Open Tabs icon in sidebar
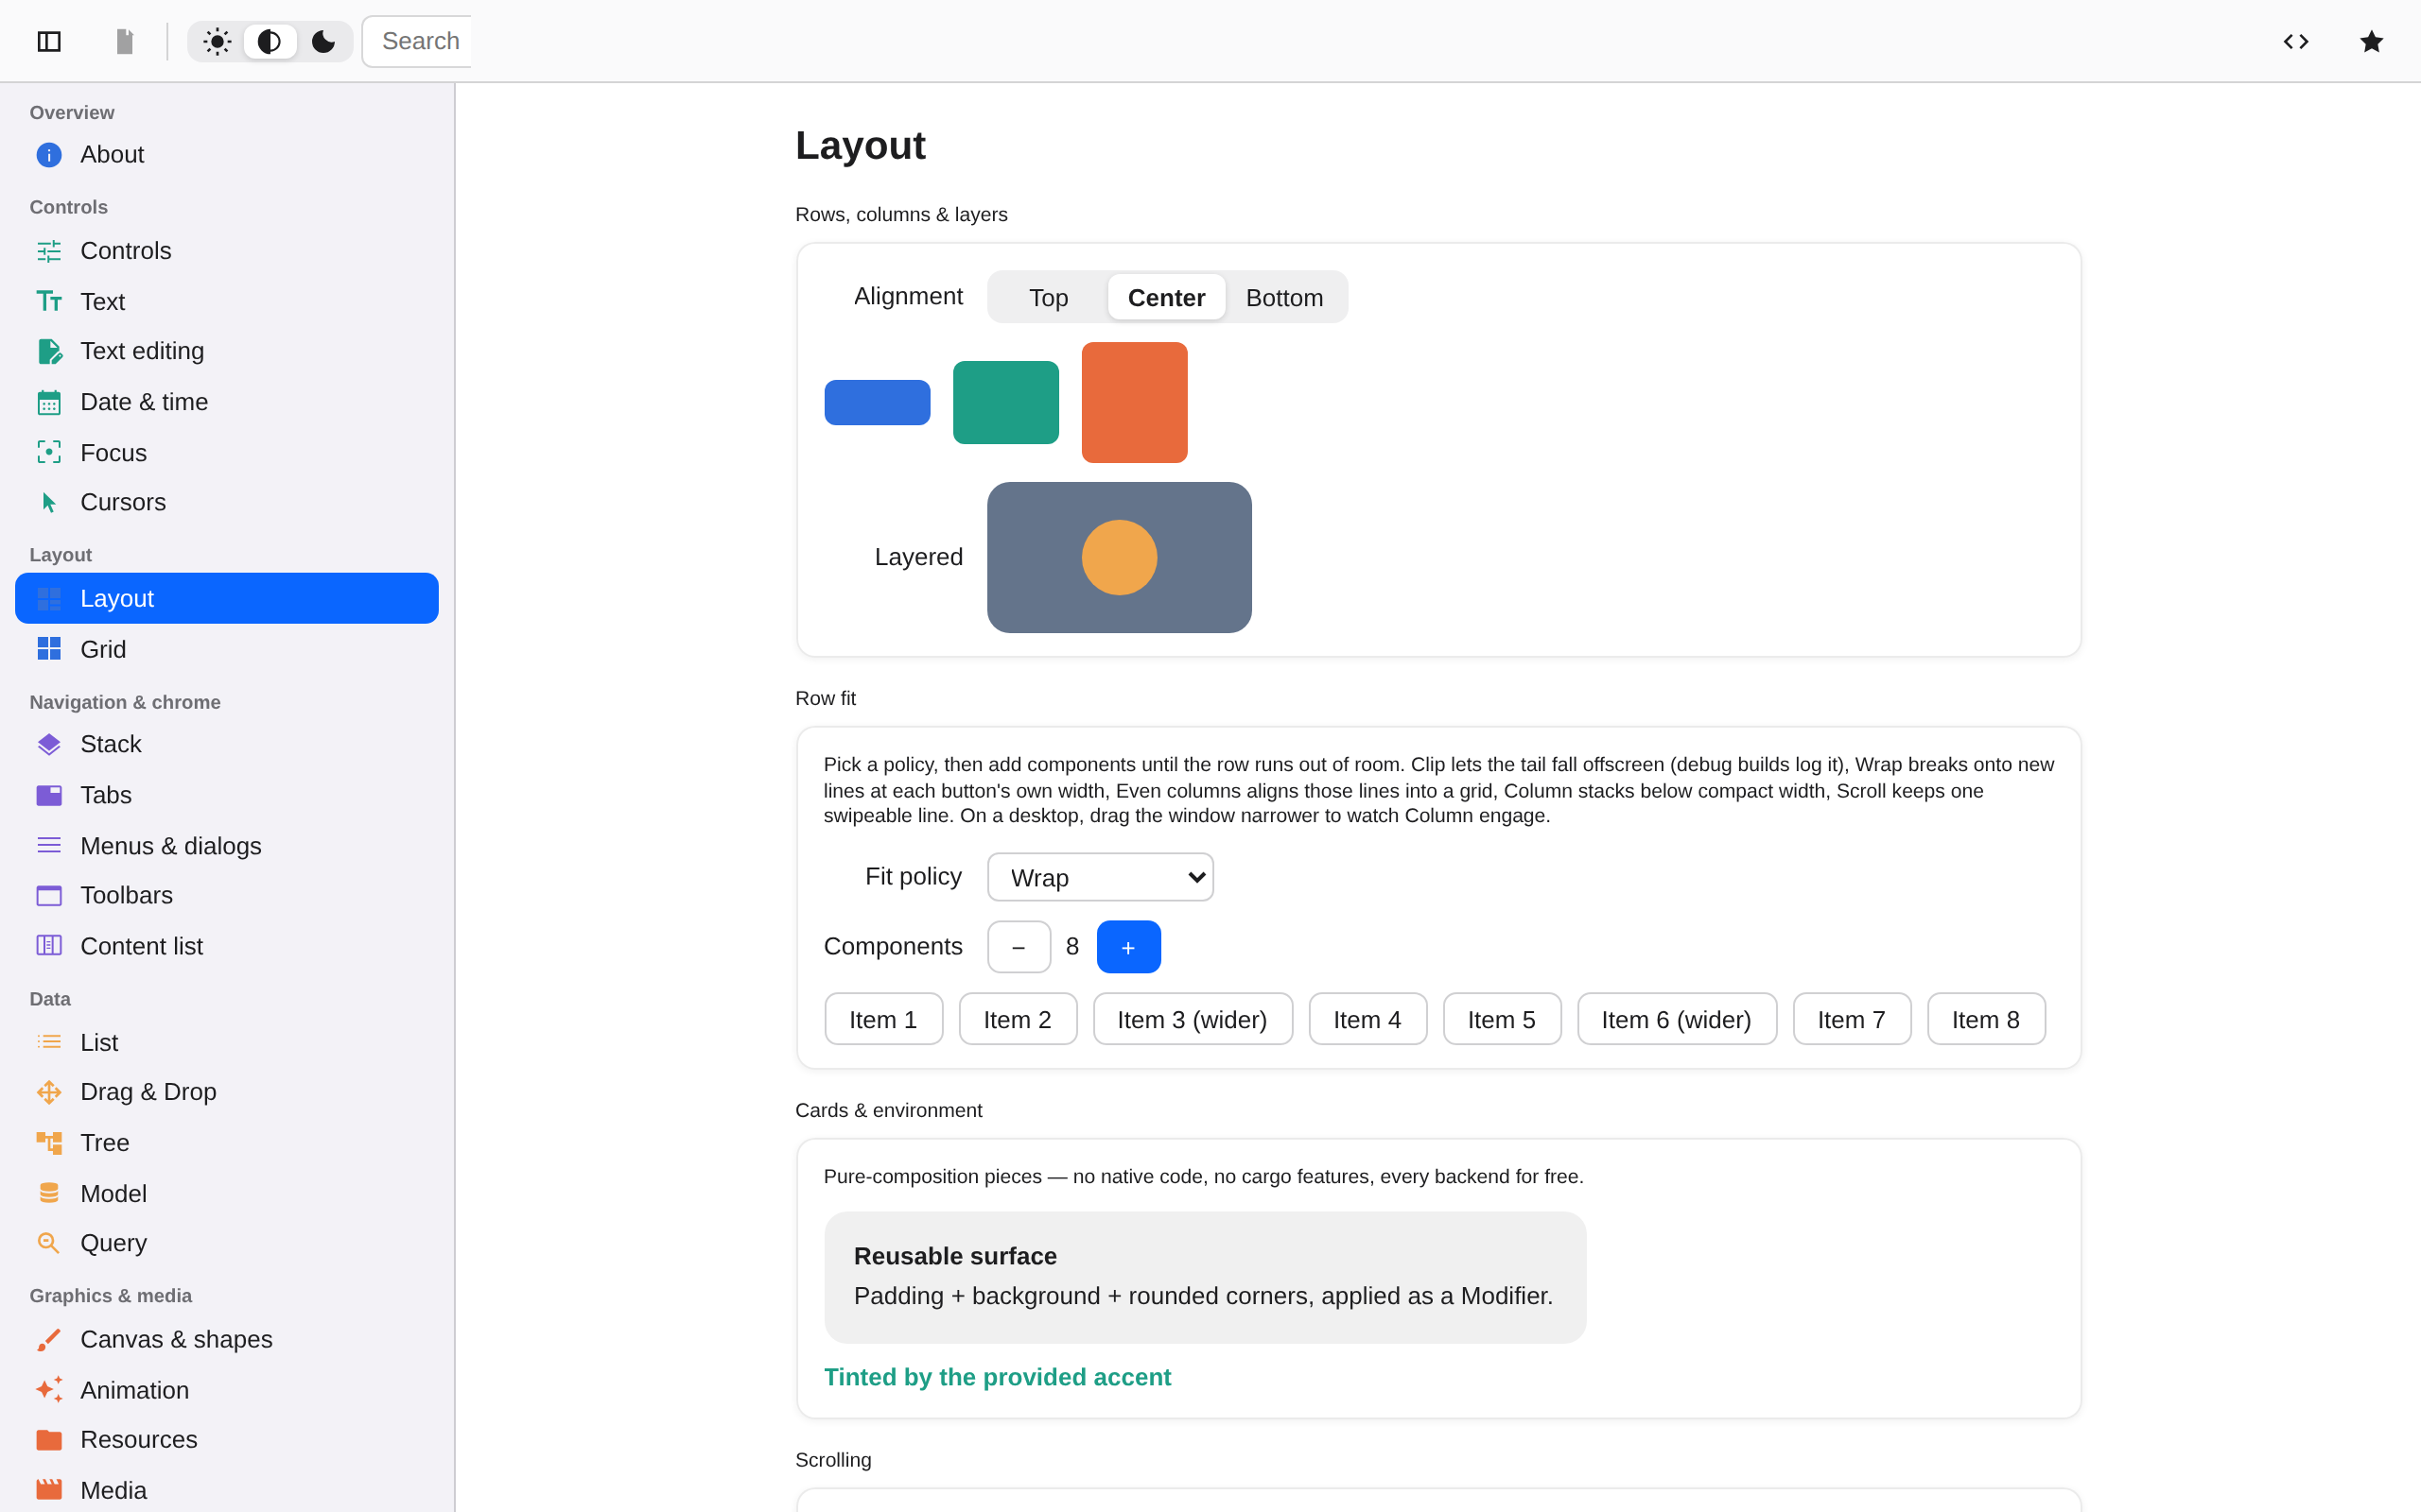This screenshot has width=2421, height=1512. click(x=49, y=795)
